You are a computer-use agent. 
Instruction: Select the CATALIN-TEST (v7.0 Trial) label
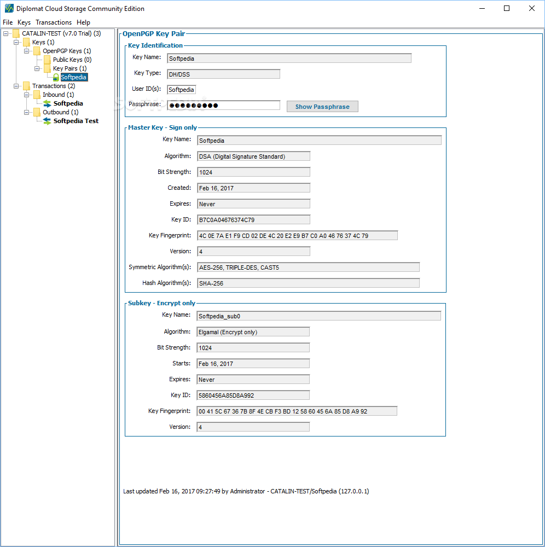pyautogui.click(x=61, y=33)
